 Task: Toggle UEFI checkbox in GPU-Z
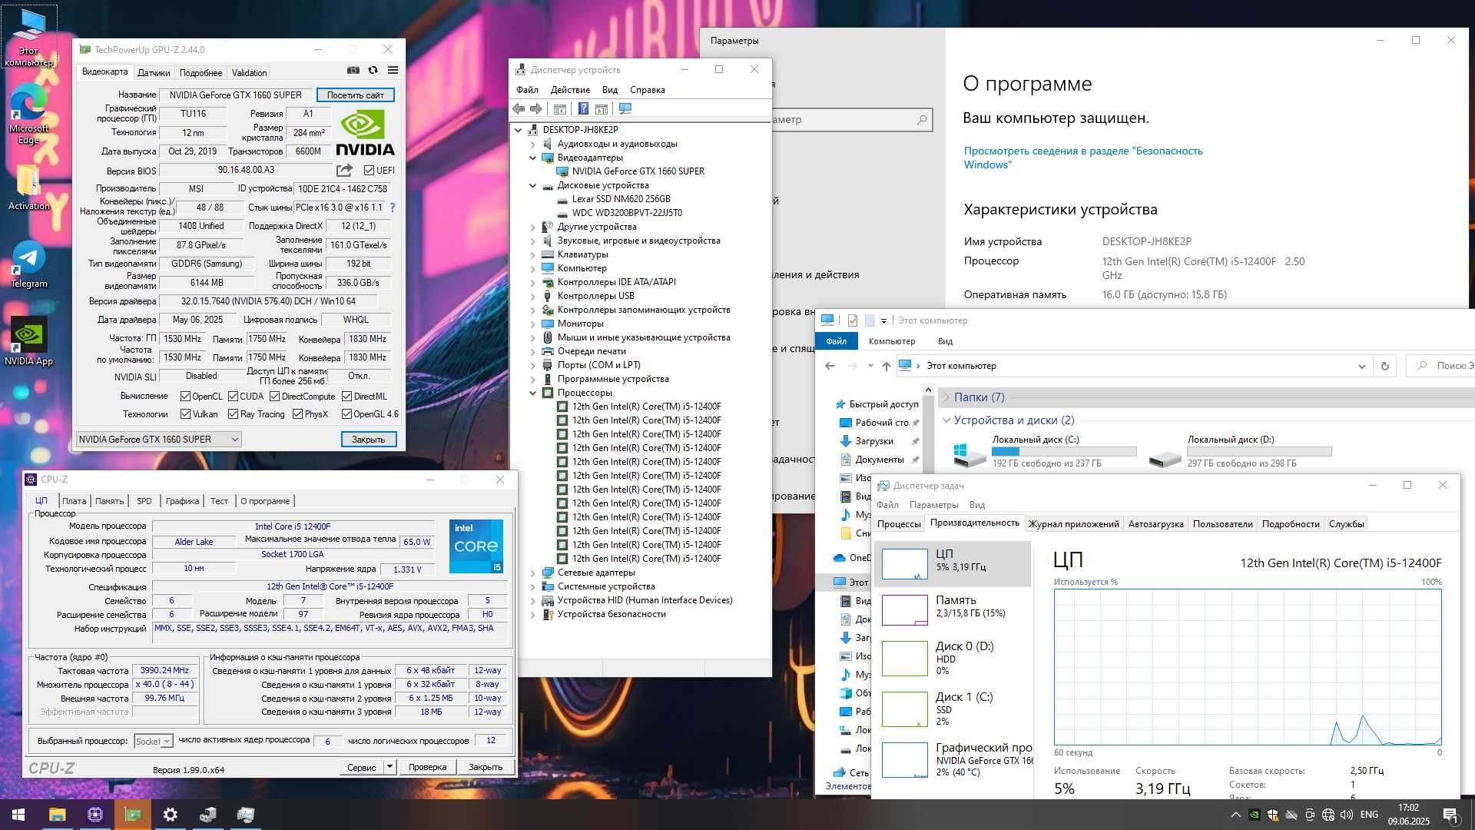[x=369, y=171]
